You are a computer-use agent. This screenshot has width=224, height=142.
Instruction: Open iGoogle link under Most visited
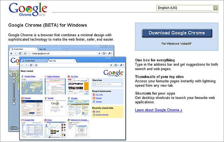coord(74,98)
